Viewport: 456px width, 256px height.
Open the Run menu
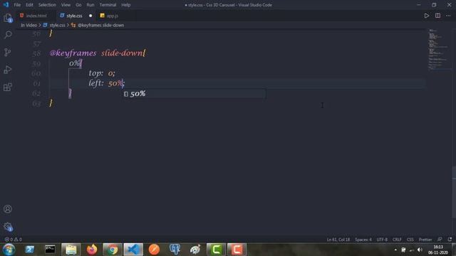(90, 5)
